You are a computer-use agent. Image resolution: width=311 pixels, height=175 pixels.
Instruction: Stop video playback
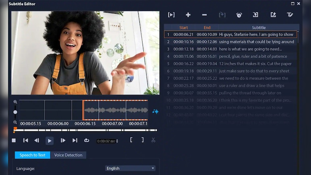pyautogui.click(x=14, y=140)
